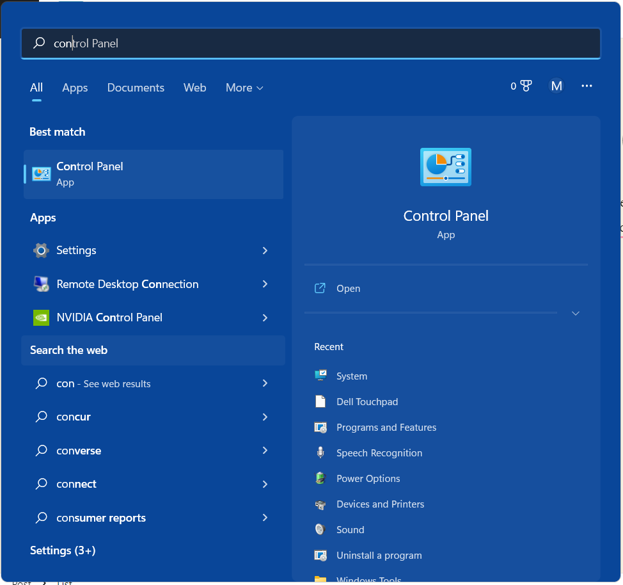Expand the Settings app arrow

265,250
